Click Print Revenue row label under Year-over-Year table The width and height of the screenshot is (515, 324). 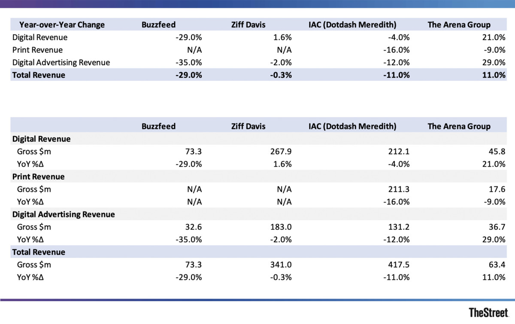click(37, 50)
